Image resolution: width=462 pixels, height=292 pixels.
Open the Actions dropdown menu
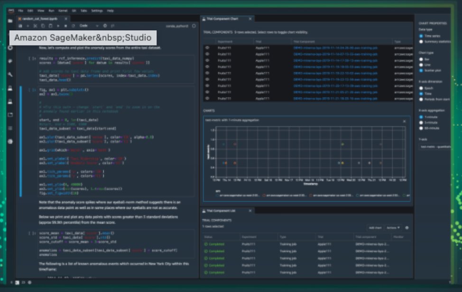click(x=393, y=228)
